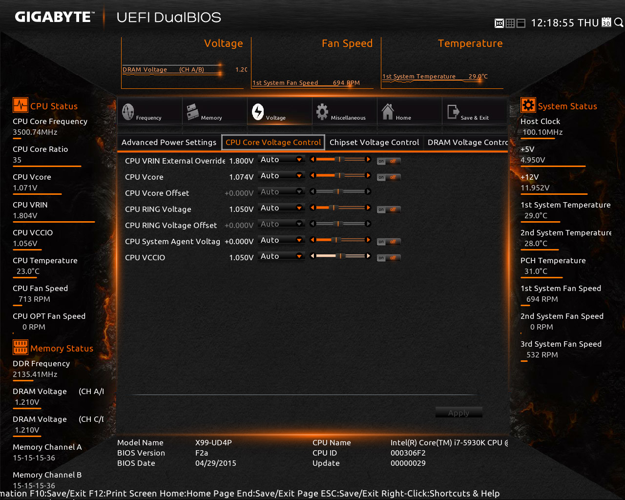This screenshot has width=625, height=500.
Task: Click the CPU System Agent Voltage slider track
Action: [x=341, y=240]
